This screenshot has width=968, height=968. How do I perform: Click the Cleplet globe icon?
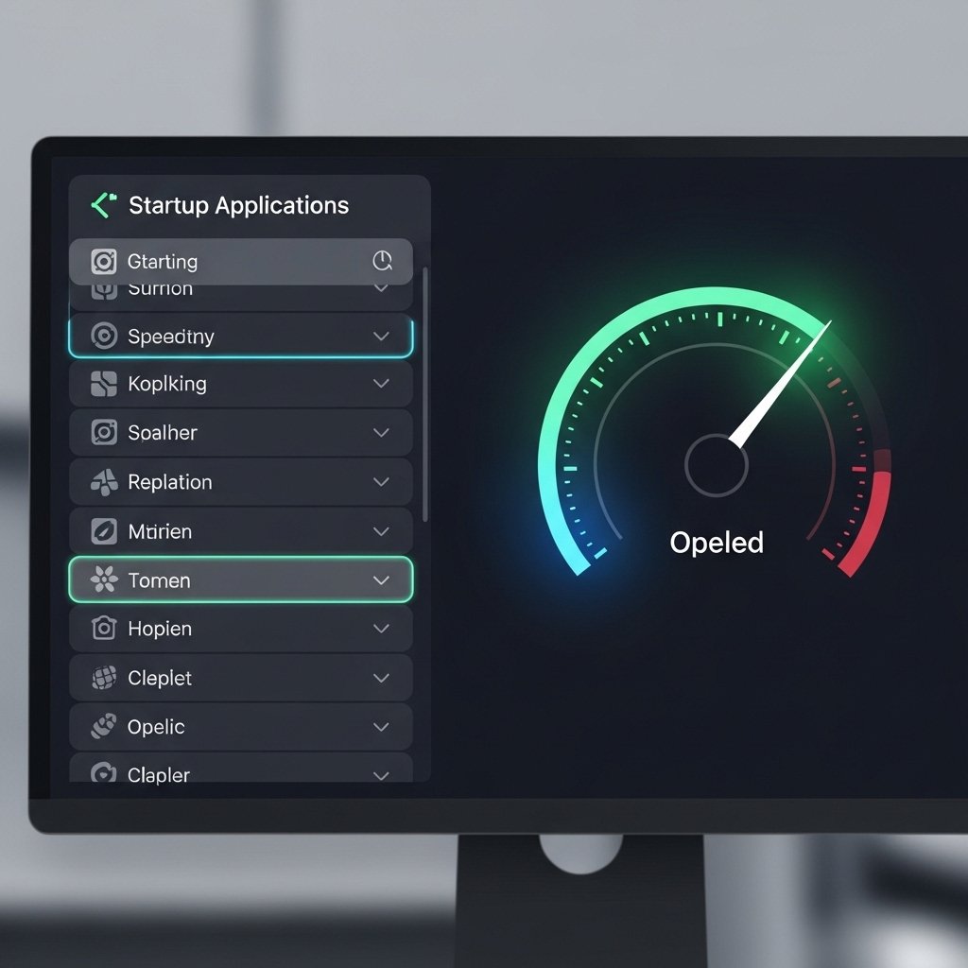[x=103, y=678]
